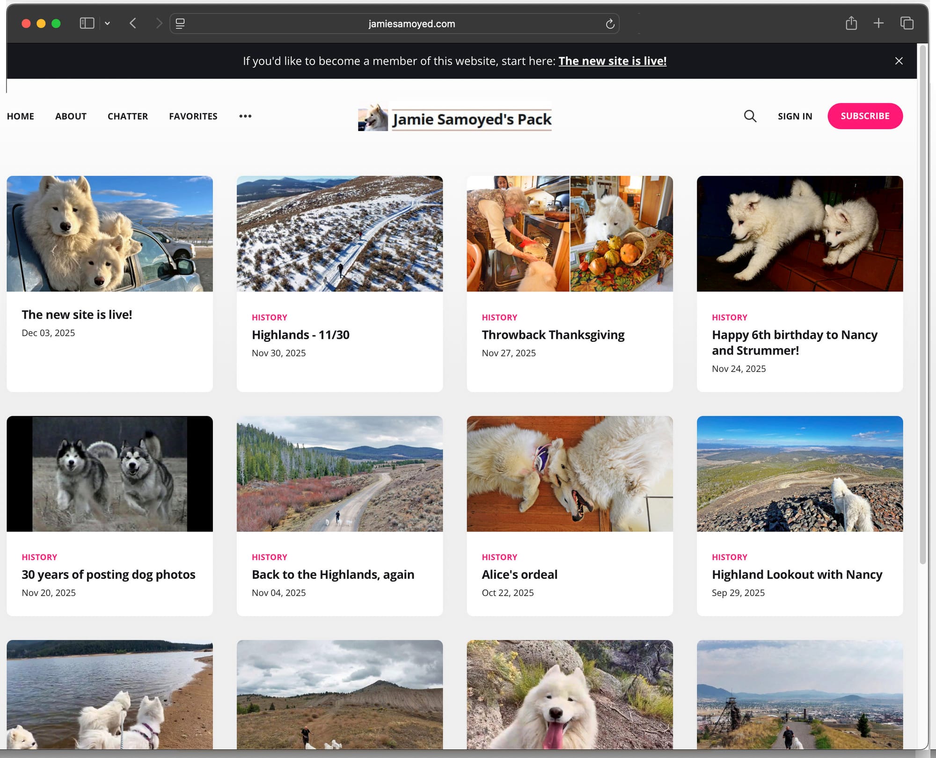Click the site search magnifier icon

[x=750, y=116]
